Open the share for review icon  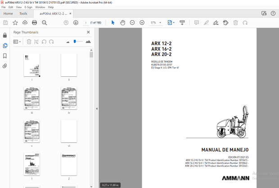(x=264, y=13)
